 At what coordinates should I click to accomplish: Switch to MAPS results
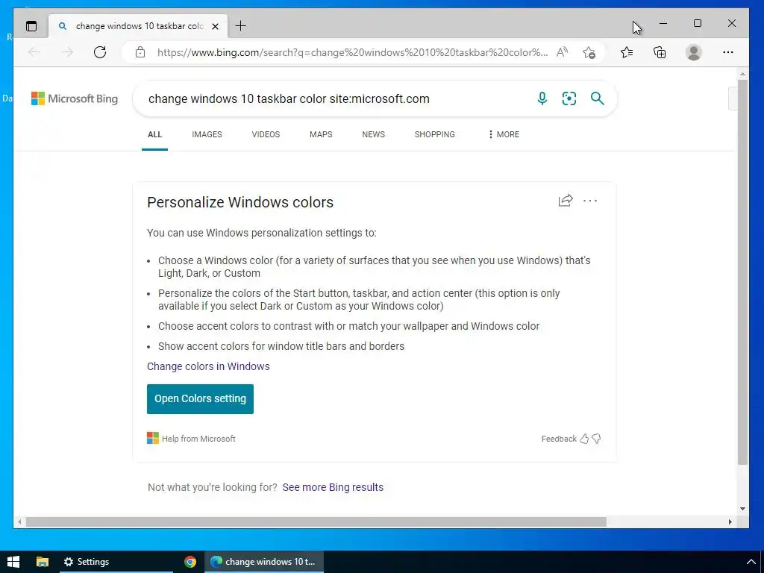click(321, 134)
